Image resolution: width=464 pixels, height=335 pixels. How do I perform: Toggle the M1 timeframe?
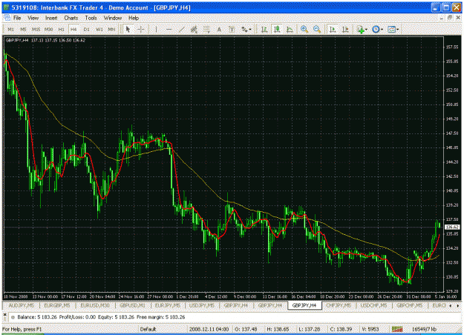tap(10, 30)
